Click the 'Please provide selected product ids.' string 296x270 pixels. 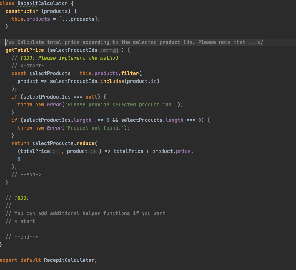click(x=121, y=104)
